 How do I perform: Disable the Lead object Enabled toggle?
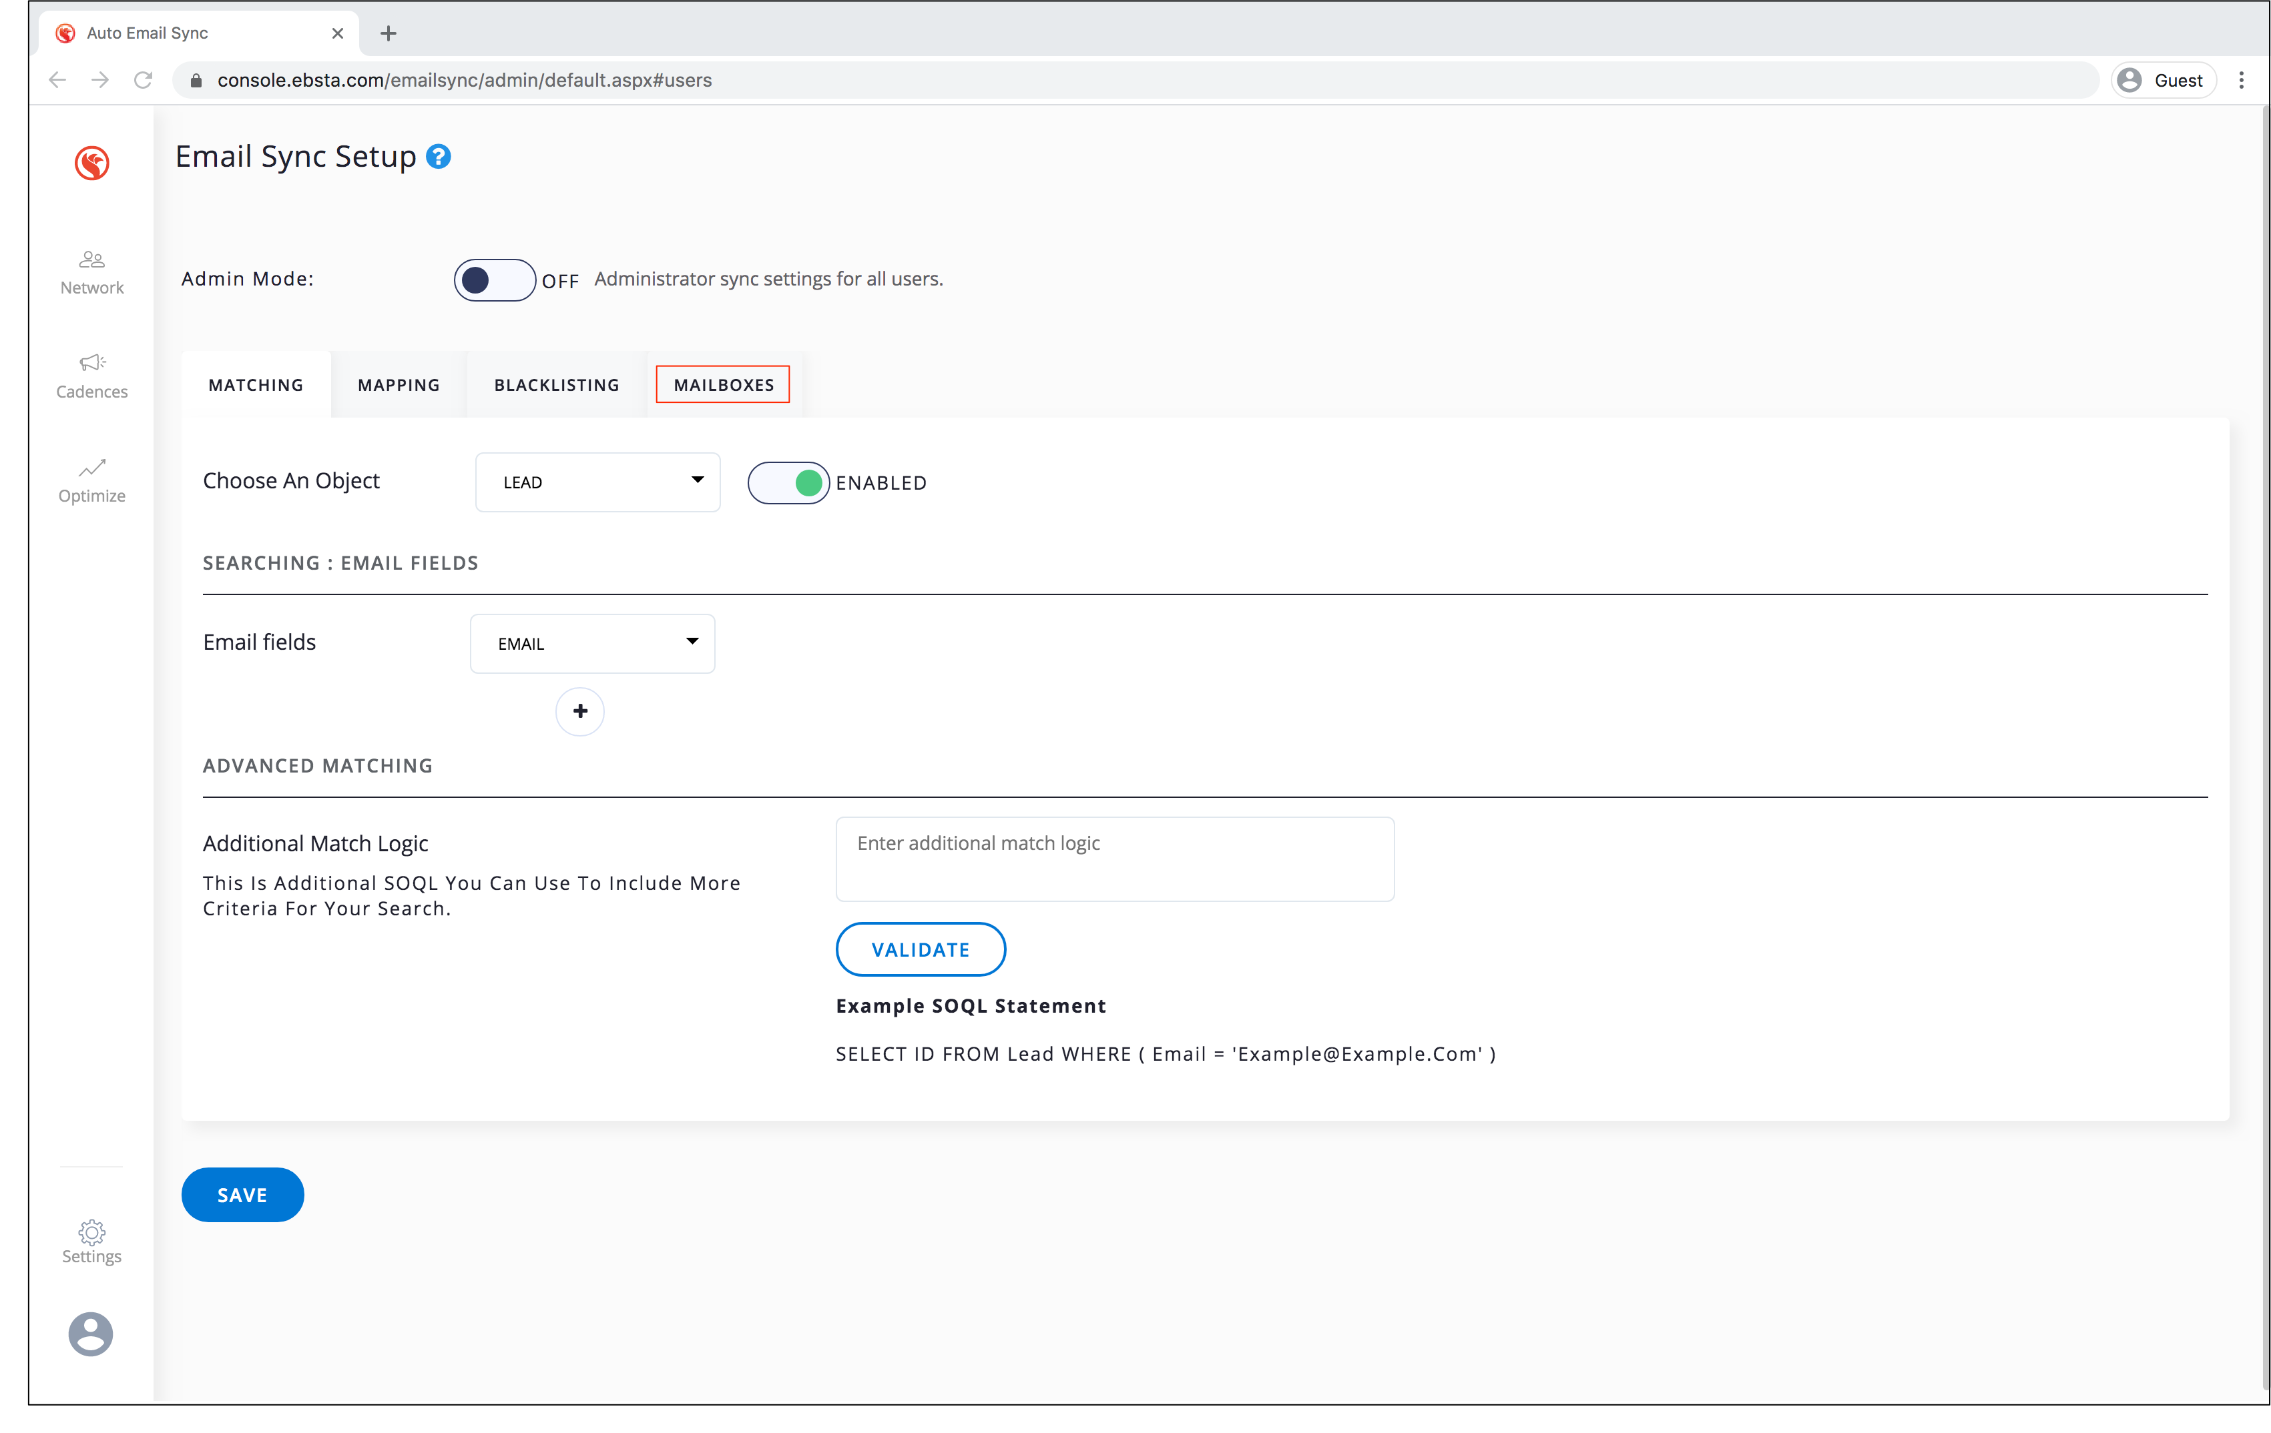click(x=788, y=483)
